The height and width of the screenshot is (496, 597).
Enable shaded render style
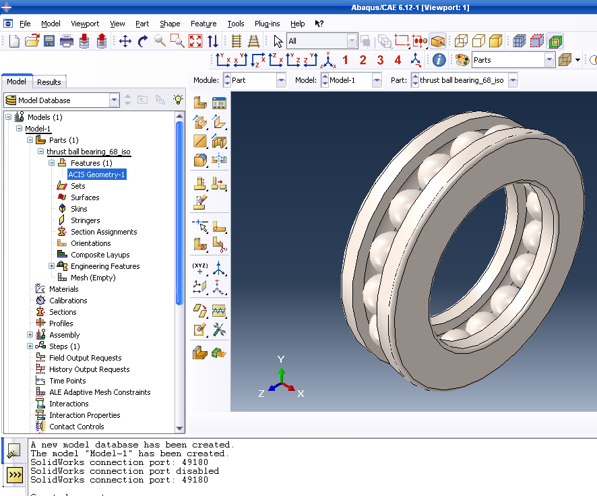496,41
